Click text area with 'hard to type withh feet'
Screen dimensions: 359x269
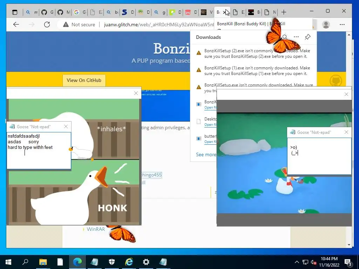(x=39, y=151)
